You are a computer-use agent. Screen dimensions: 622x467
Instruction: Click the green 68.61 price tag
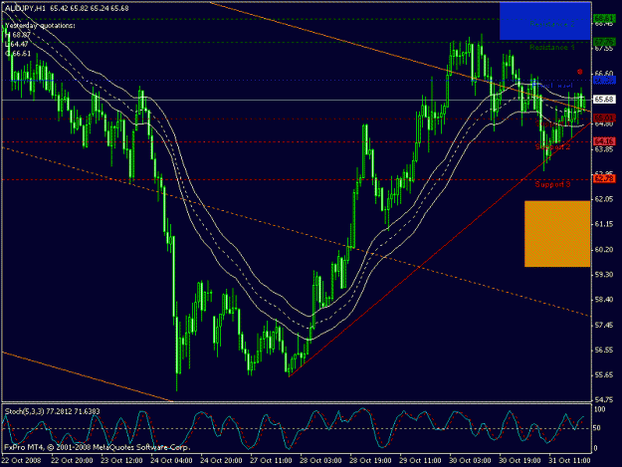(x=604, y=19)
